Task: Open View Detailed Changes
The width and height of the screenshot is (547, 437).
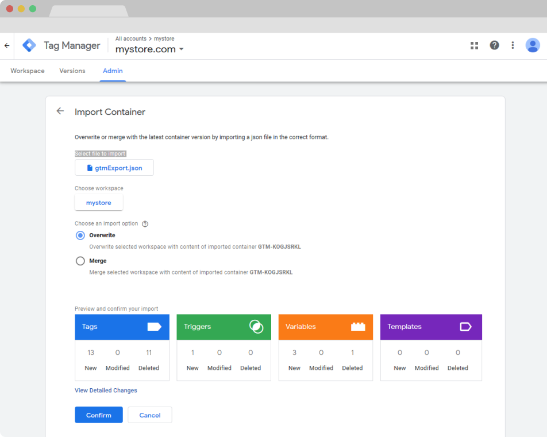Action: coord(106,390)
